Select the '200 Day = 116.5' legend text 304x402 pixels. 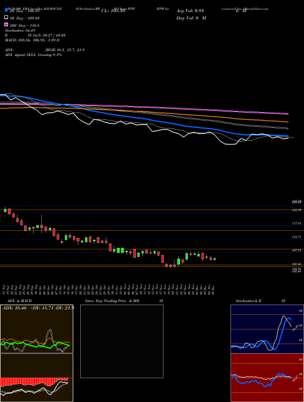point(25,26)
